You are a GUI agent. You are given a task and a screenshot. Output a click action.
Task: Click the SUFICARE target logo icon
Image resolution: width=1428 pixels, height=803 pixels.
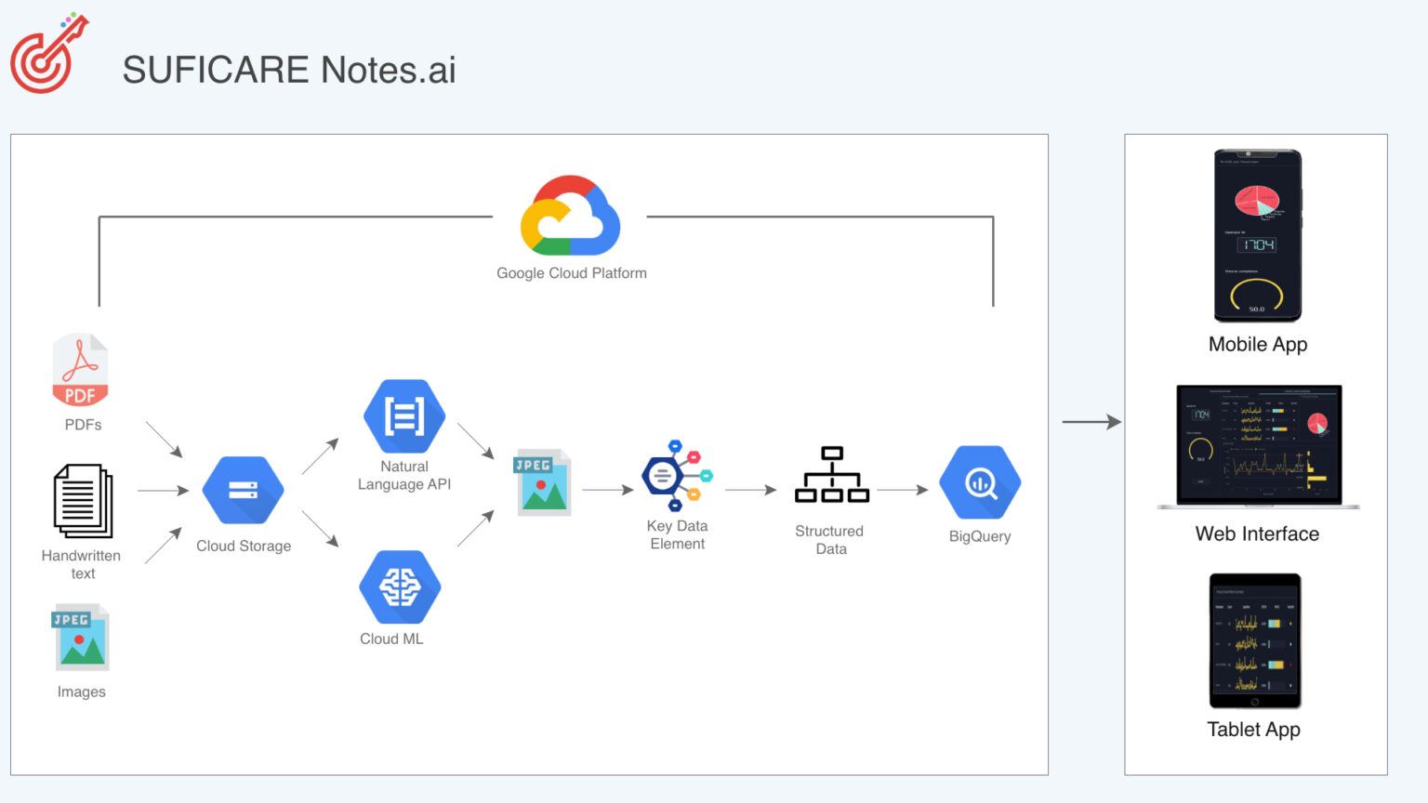point(49,53)
